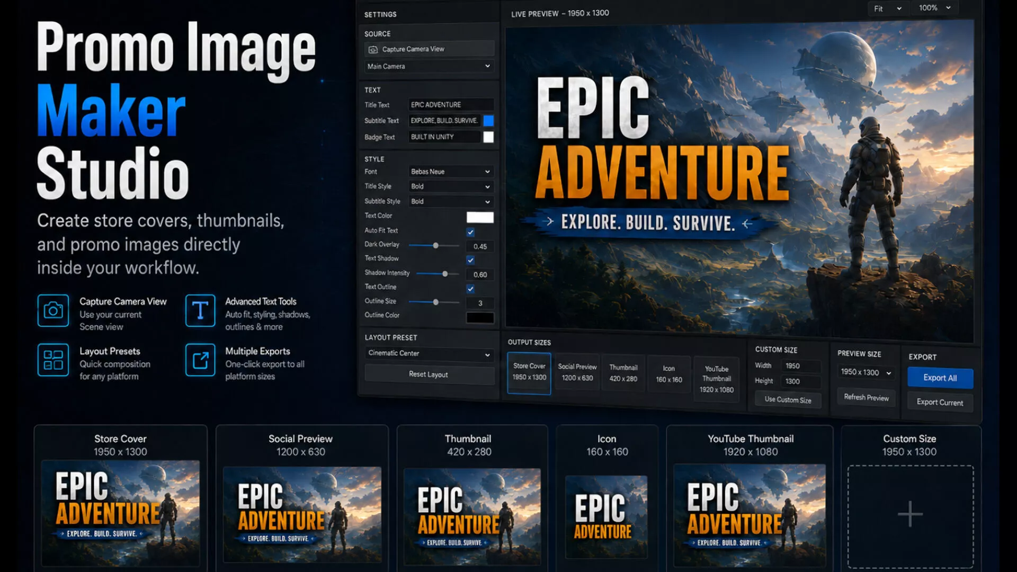This screenshot has height=572, width=1017.
Task: Click white color swatch beside Badge Text
Action: pos(488,137)
